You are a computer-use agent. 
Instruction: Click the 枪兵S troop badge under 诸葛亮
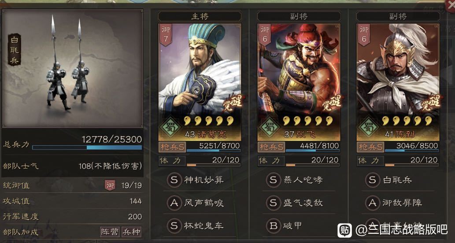(172, 147)
